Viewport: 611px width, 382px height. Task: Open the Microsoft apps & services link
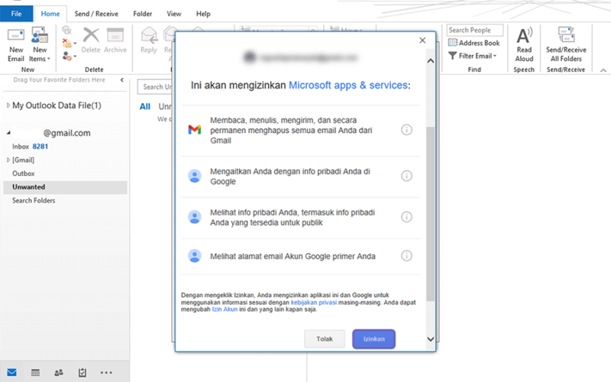pyautogui.click(x=348, y=85)
